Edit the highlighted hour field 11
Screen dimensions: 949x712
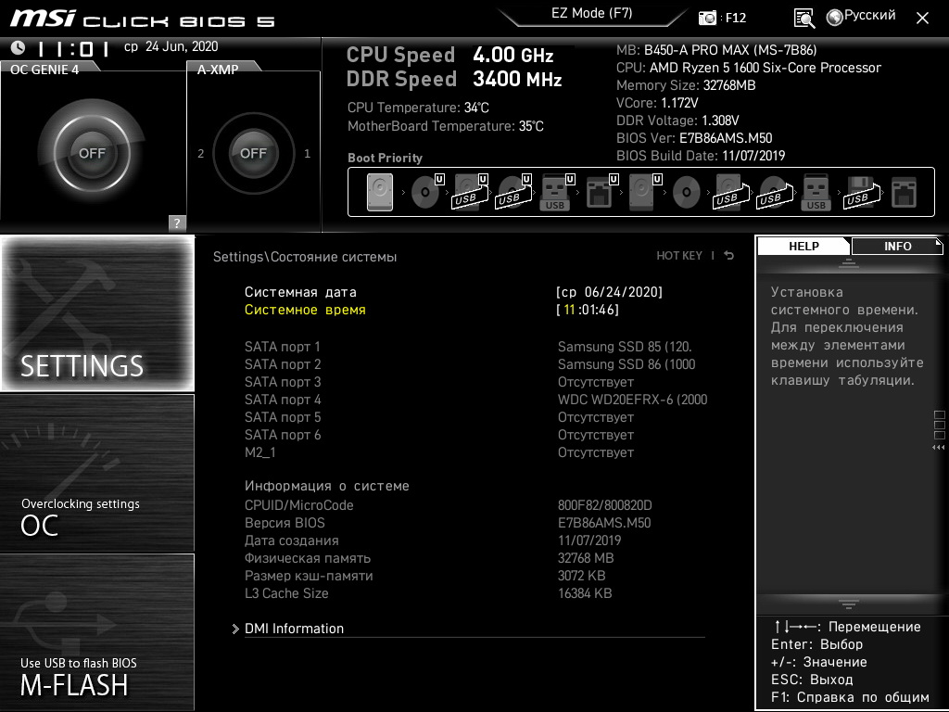570,310
